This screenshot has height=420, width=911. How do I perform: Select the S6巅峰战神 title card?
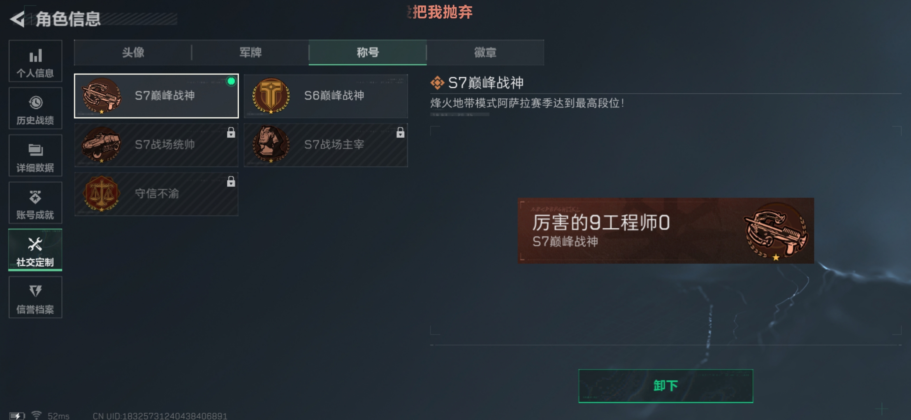[x=326, y=96]
